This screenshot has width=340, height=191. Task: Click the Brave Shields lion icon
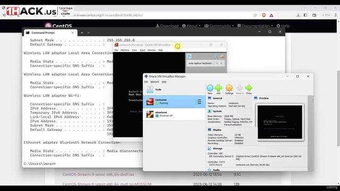(263, 15)
